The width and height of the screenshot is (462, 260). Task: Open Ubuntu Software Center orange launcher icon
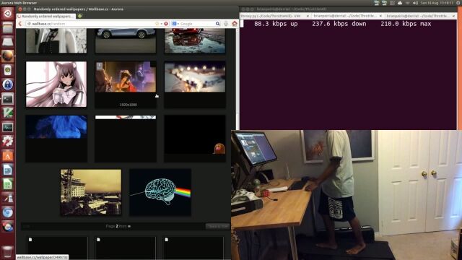(8, 156)
